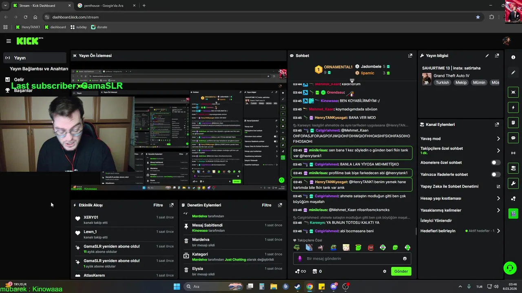Bookmark page with star icon

(478, 17)
